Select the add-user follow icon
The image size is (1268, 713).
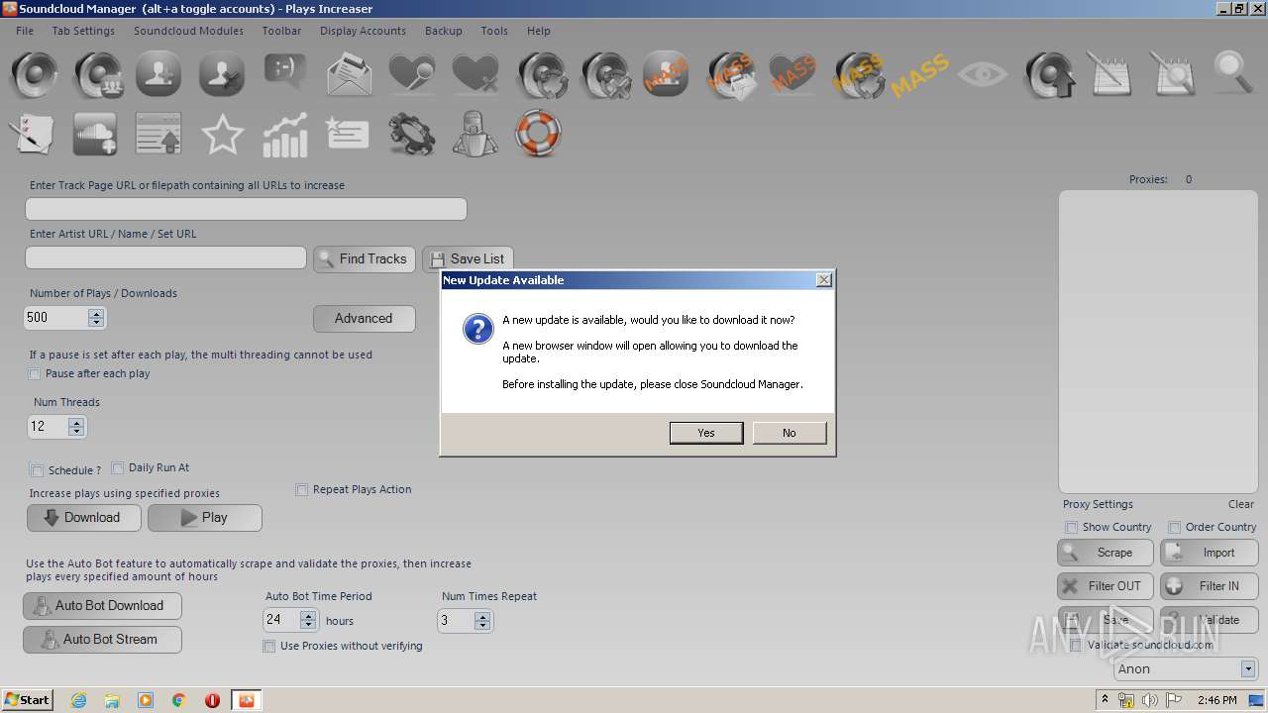click(x=158, y=74)
